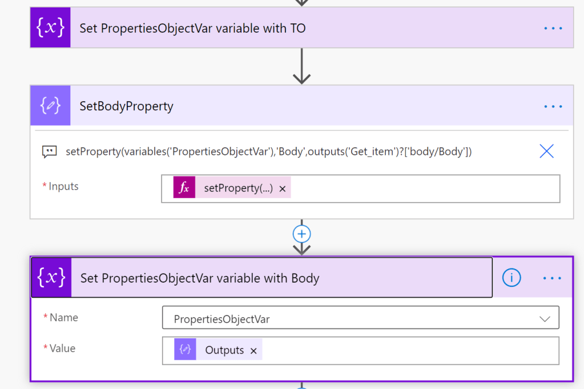Click the variable icon on the 'variable with TO' card
This screenshot has height=389, width=584.
coord(50,28)
